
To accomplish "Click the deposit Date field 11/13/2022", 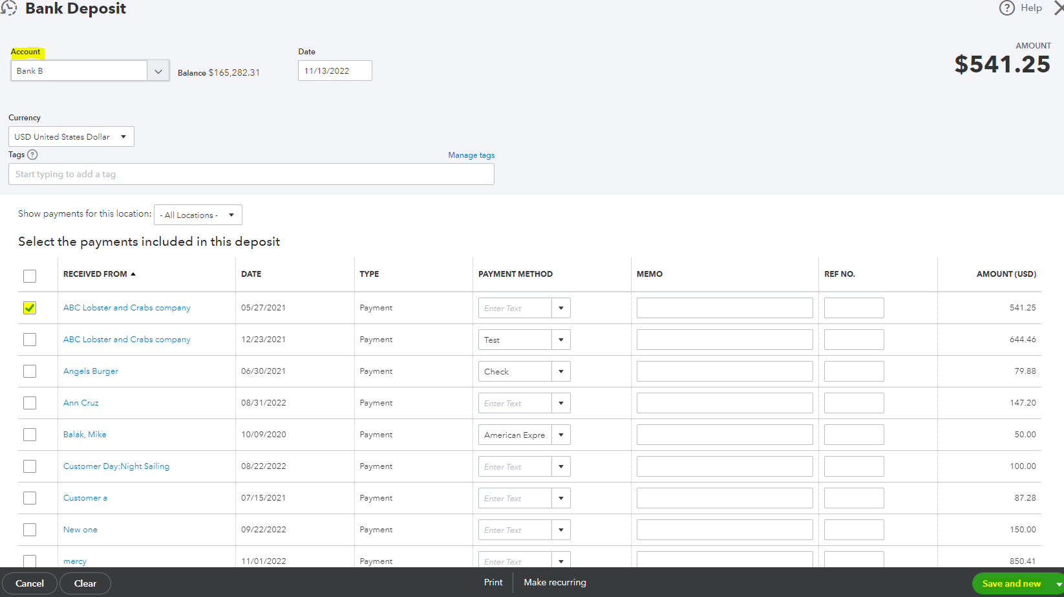I will pyautogui.click(x=335, y=71).
